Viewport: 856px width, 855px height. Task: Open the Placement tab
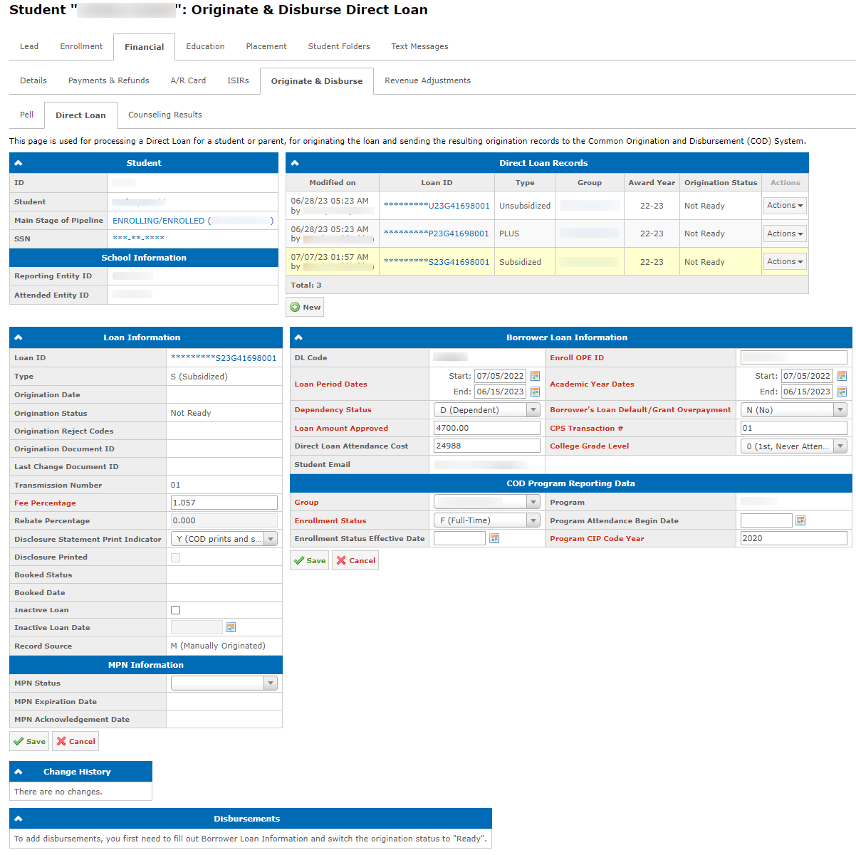266,46
